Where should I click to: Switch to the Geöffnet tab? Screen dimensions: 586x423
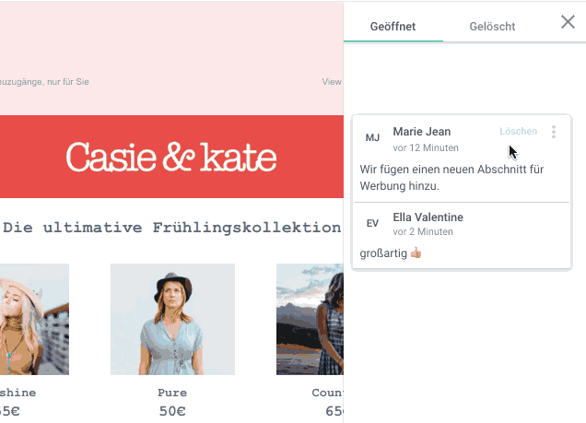(x=393, y=27)
